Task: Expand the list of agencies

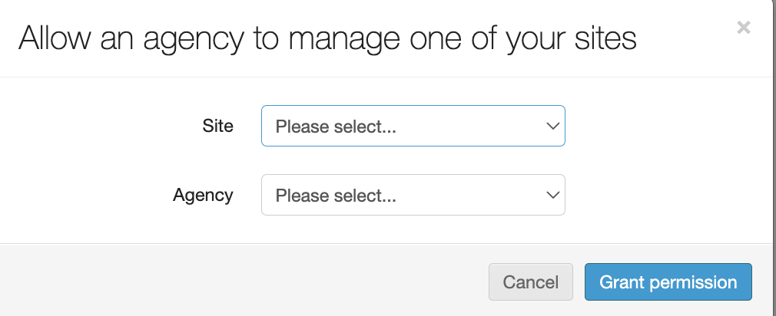Action: (413, 195)
